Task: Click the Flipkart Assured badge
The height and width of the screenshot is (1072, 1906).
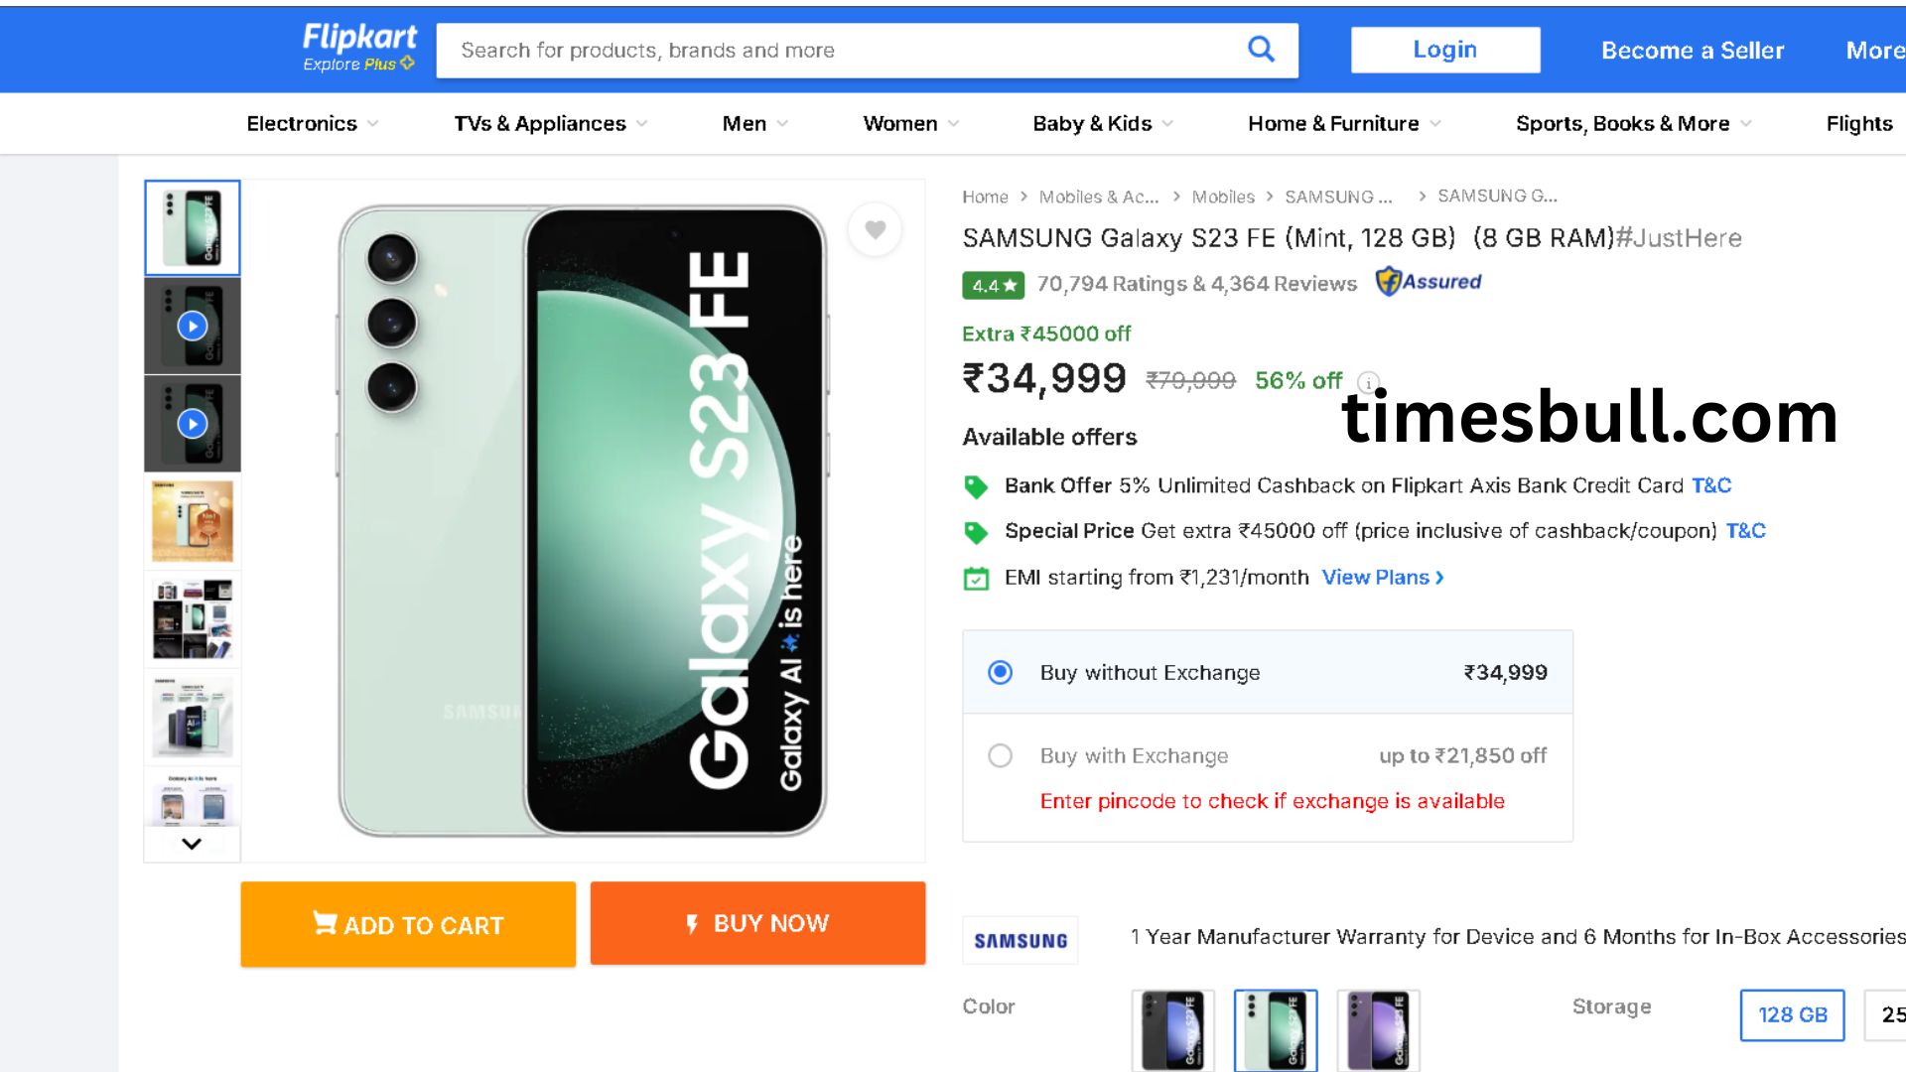Action: pyautogui.click(x=1428, y=283)
